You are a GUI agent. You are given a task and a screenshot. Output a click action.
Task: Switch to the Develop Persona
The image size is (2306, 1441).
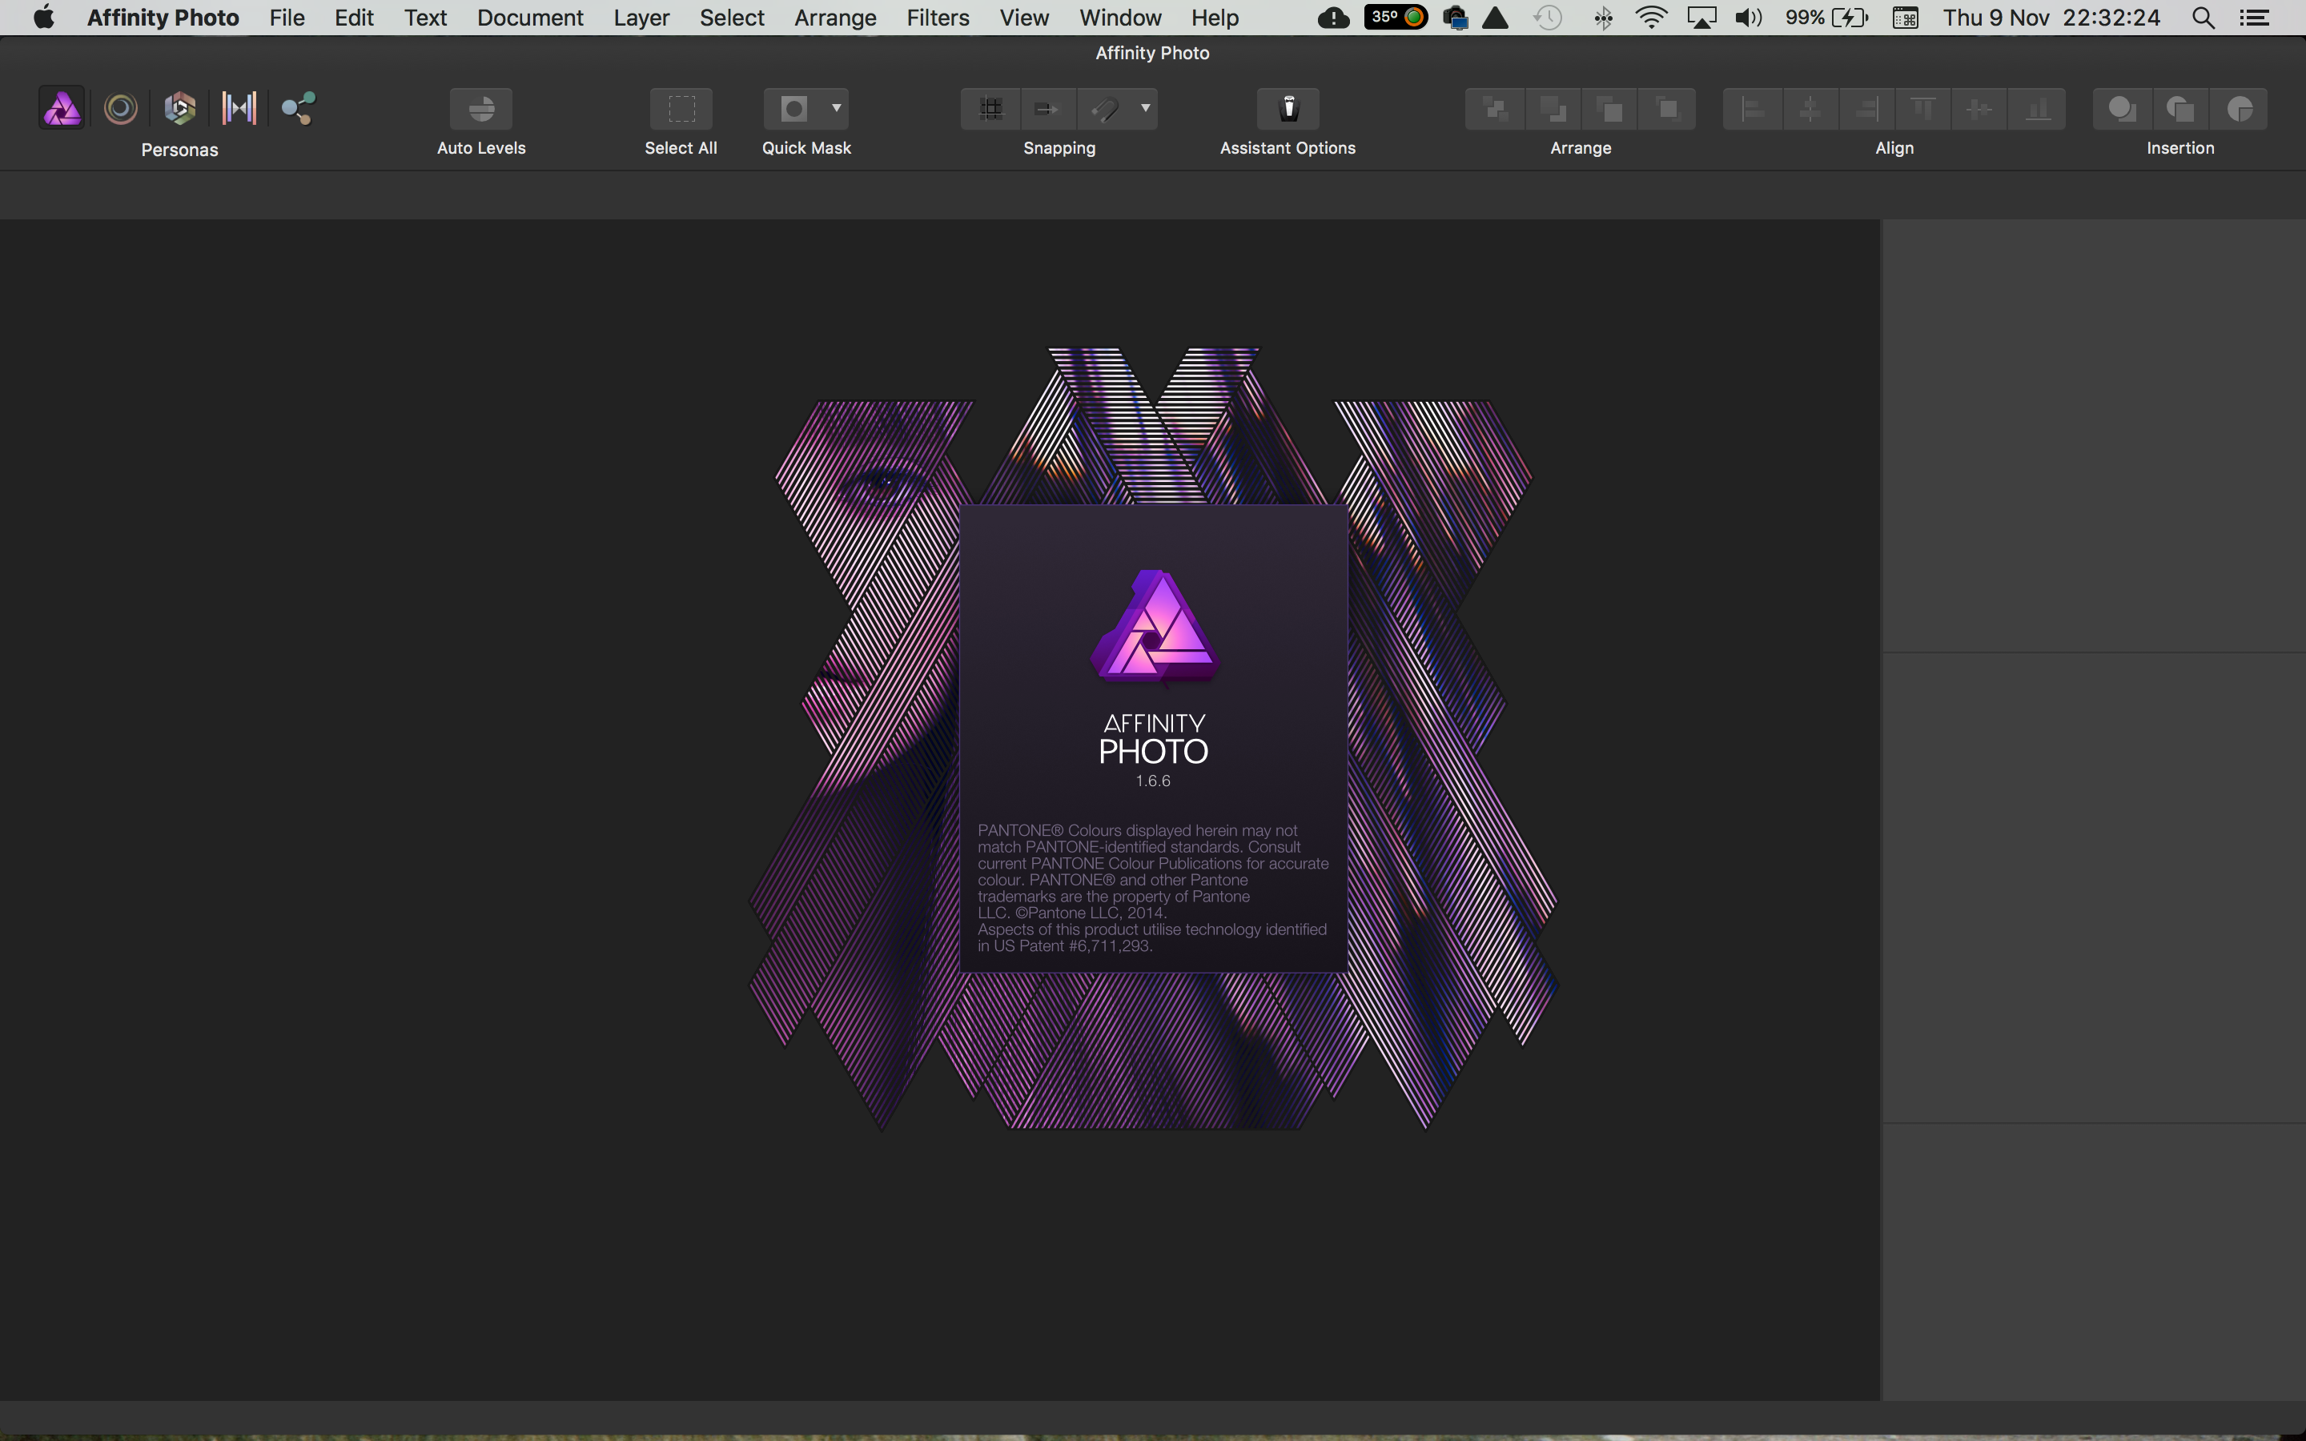pos(179,109)
